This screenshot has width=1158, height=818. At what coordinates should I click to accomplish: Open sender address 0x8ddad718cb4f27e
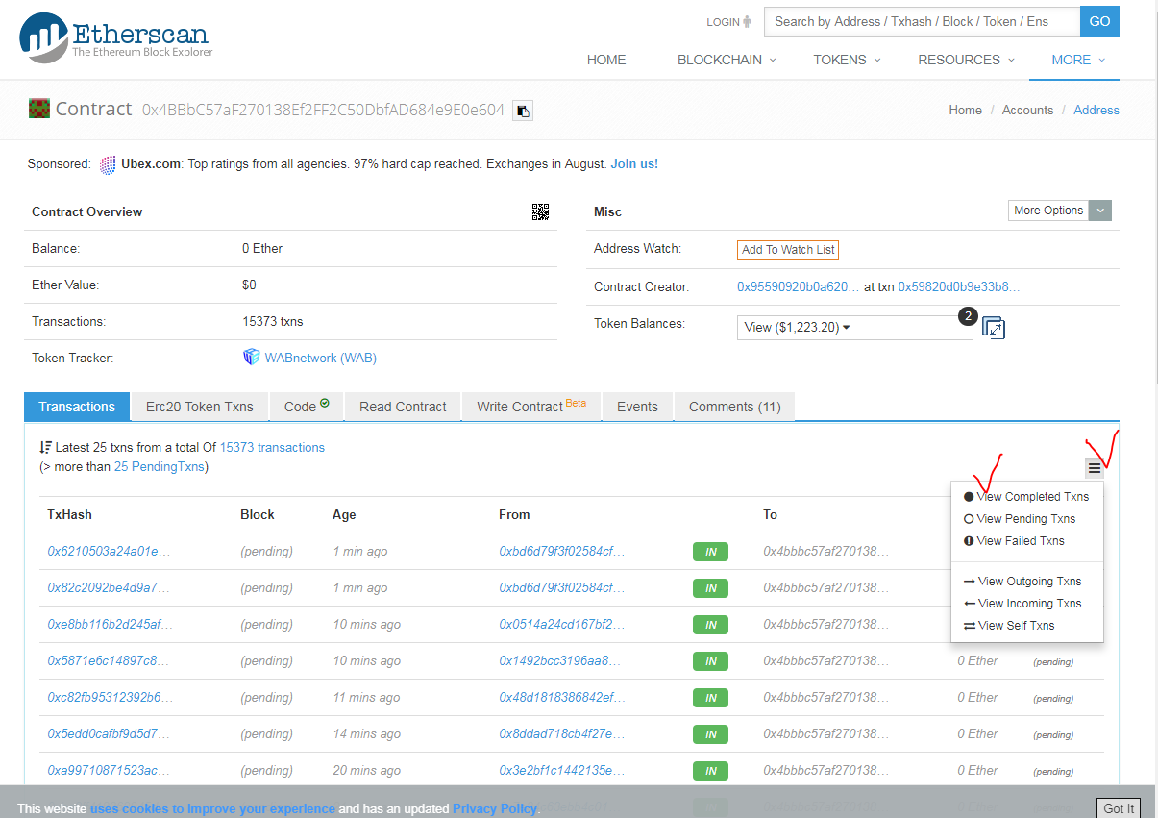[x=562, y=733]
